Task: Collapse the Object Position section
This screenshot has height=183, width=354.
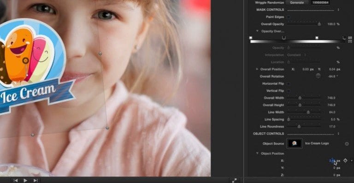Action: tap(257, 153)
